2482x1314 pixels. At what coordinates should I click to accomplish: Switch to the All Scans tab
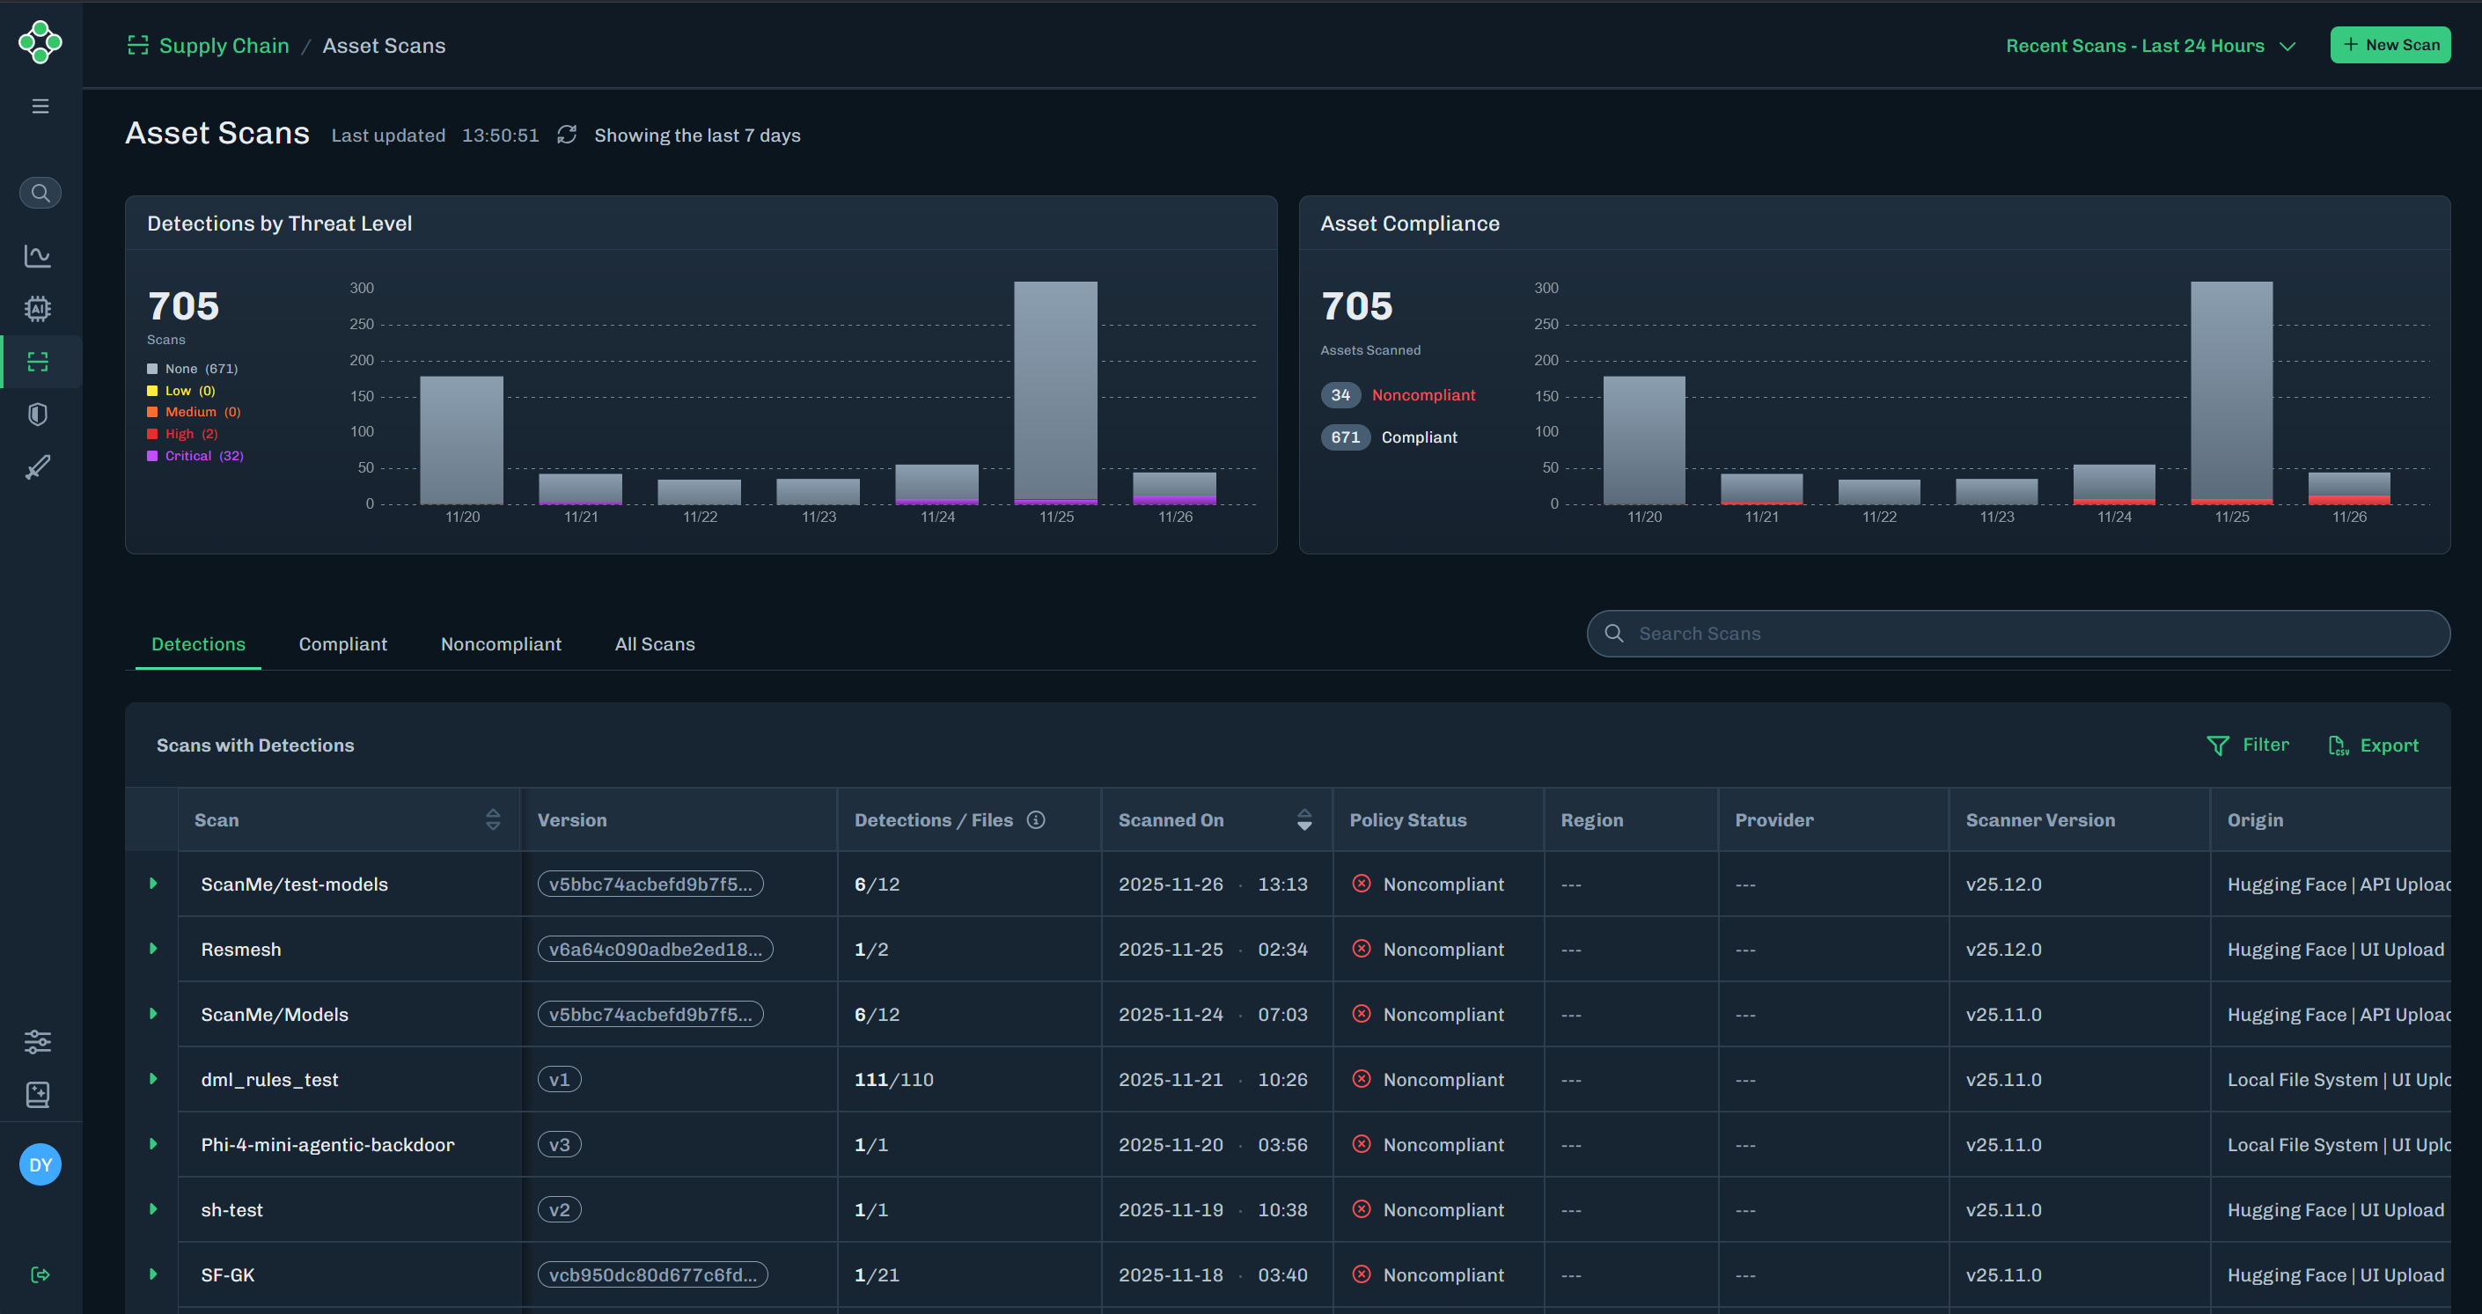pyautogui.click(x=654, y=643)
